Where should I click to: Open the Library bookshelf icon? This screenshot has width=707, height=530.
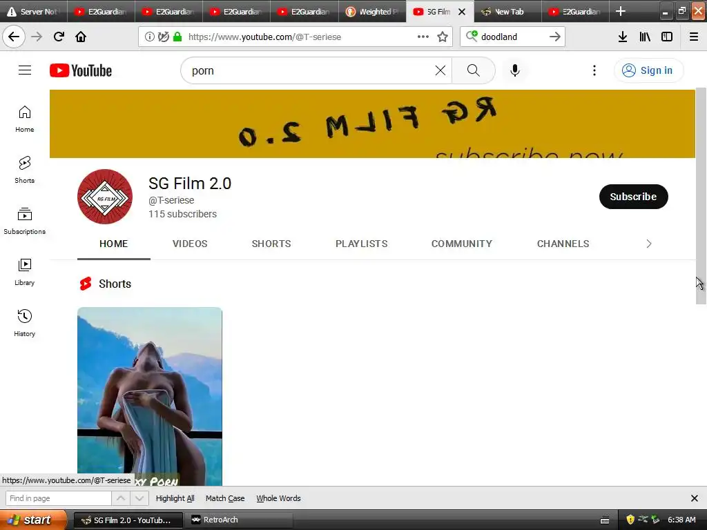(645, 37)
